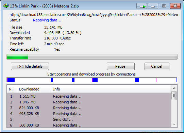This screenshot has height=133, width=184.
Task: Select connection row 2 with 1.046 MB
Action: pyautogui.click(x=89, y=102)
